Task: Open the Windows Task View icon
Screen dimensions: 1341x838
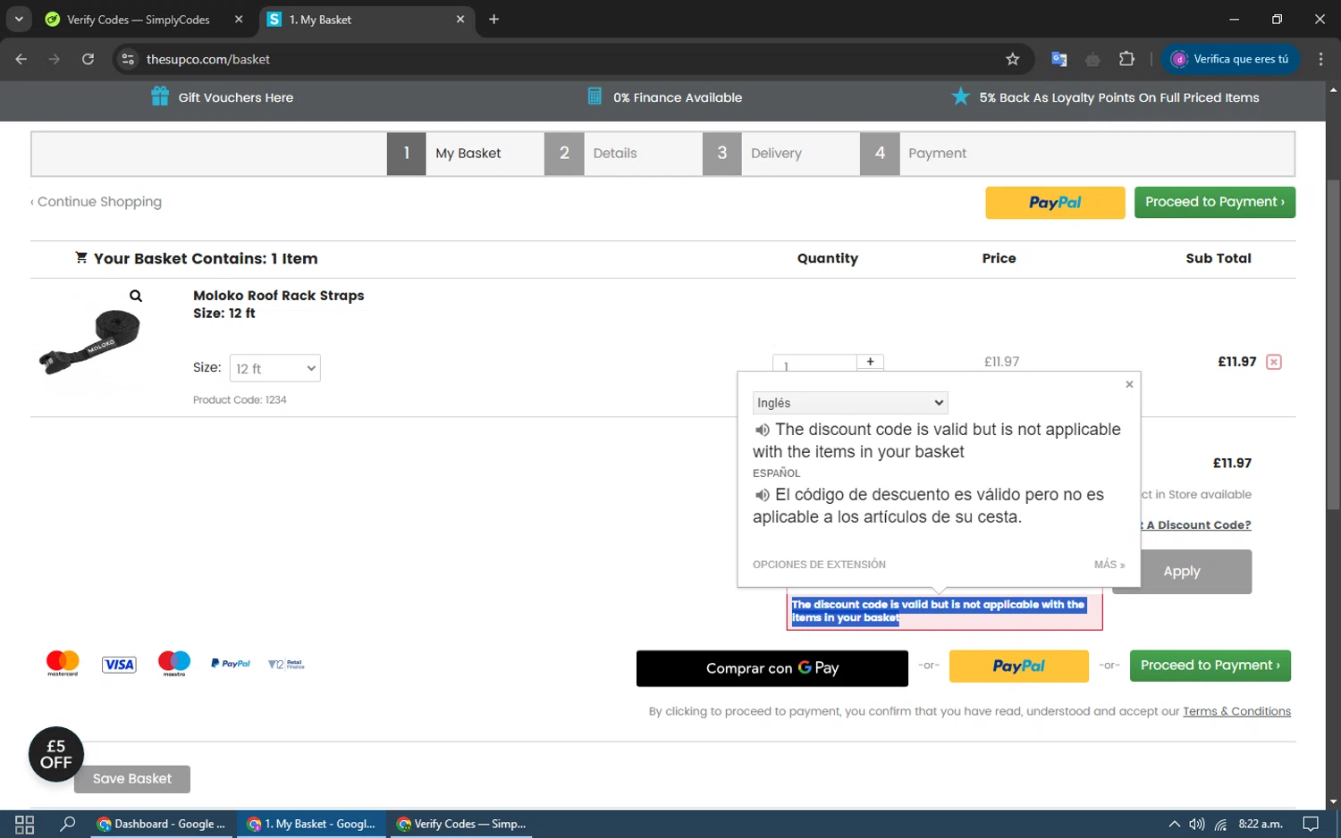Action: pos(25,825)
